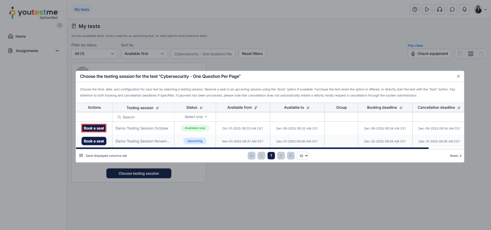Viewport: 491px width, 230px height.
Task: Go to Home in the sidebar
Action: (x=20, y=37)
